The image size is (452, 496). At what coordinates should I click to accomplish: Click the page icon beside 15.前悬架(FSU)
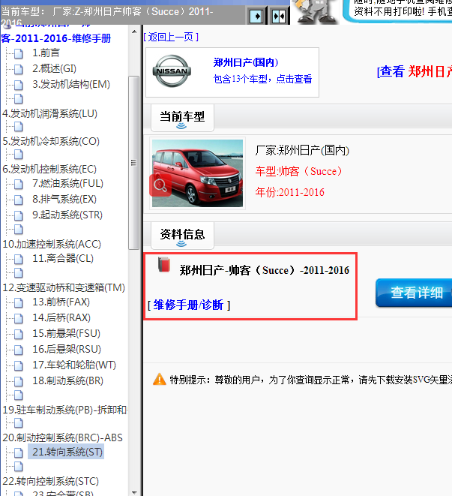[x=19, y=334]
